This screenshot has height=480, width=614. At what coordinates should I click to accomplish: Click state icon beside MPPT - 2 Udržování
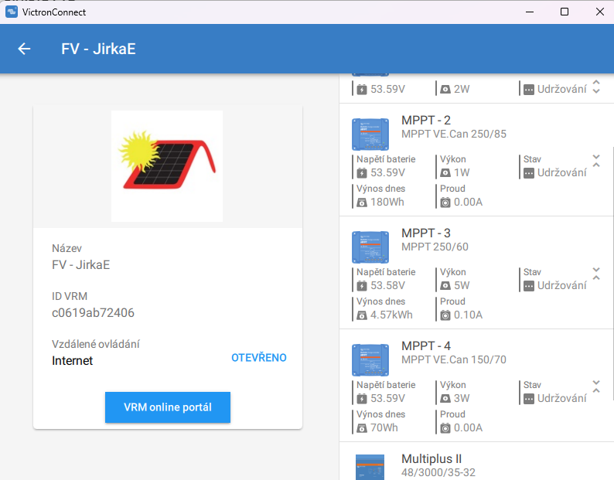click(x=529, y=173)
